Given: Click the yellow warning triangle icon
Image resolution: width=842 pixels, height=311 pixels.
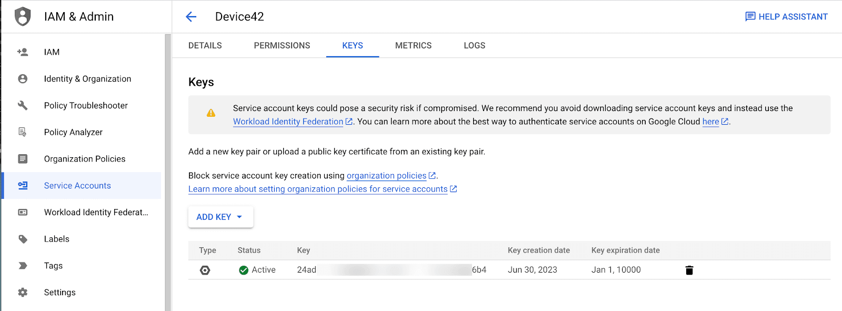Looking at the screenshot, I should 211,113.
